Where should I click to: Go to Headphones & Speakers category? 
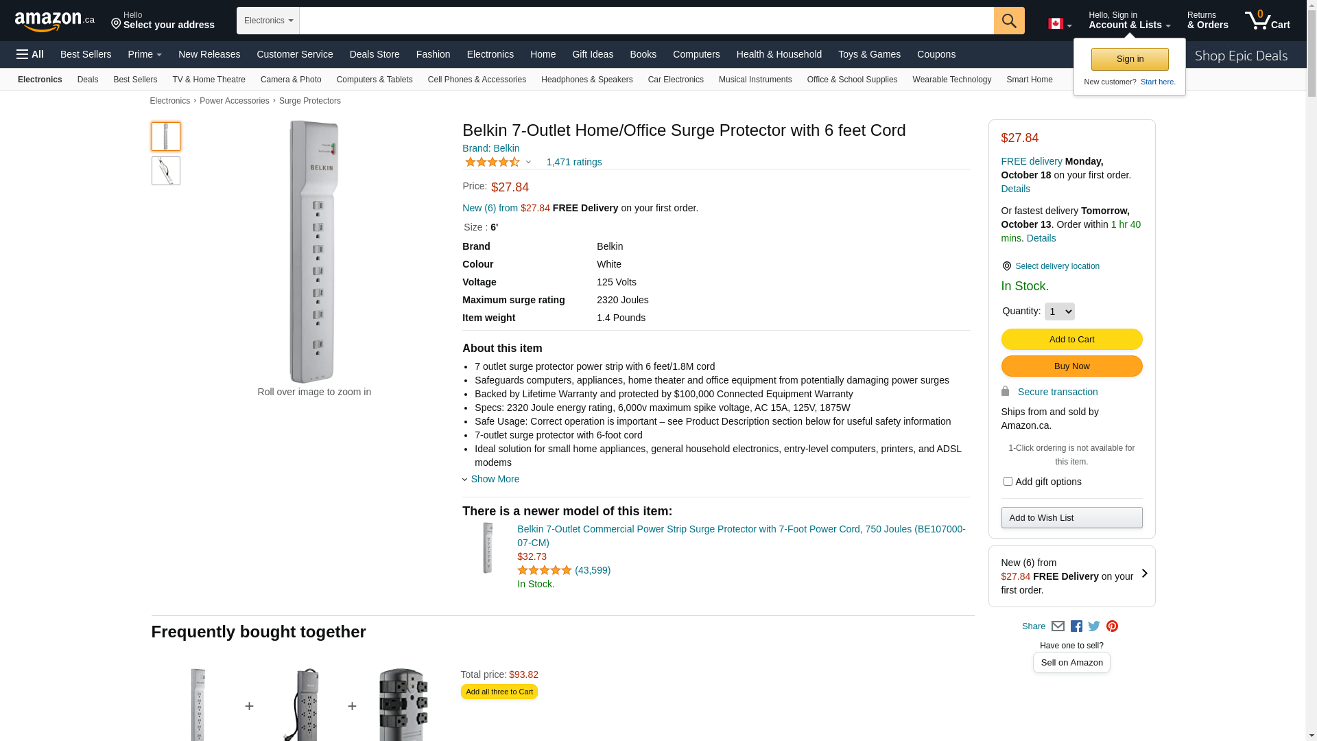pos(586,80)
